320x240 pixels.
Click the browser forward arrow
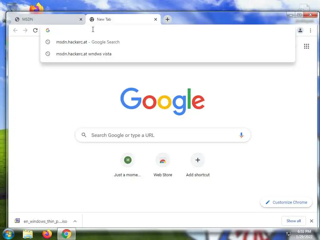point(25,30)
